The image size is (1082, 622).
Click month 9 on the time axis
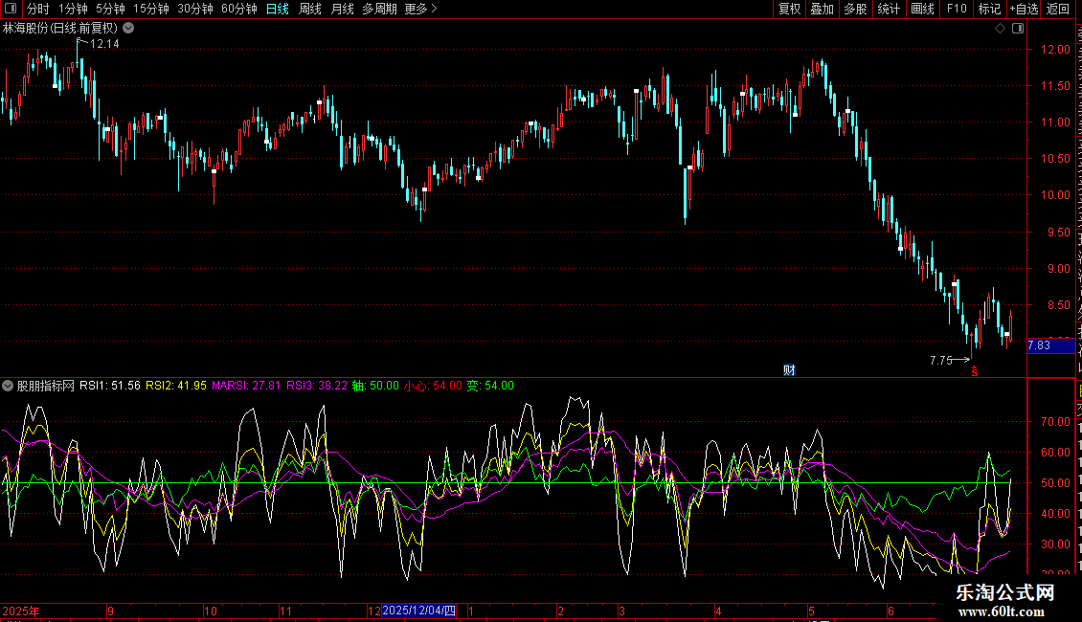tap(110, 611)
